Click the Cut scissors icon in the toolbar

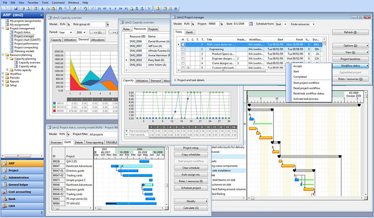pos(42,9)
